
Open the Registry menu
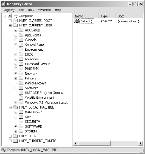tap(9, 10)
